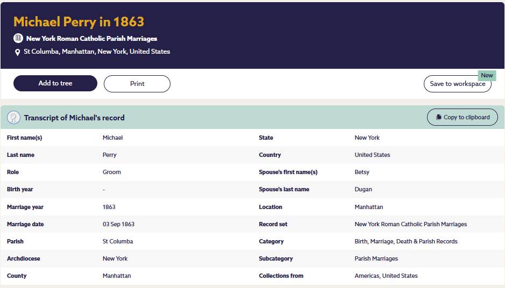Click the location pin icon
The height and width of the screenshot is (288, 505).
pos(17,52)
